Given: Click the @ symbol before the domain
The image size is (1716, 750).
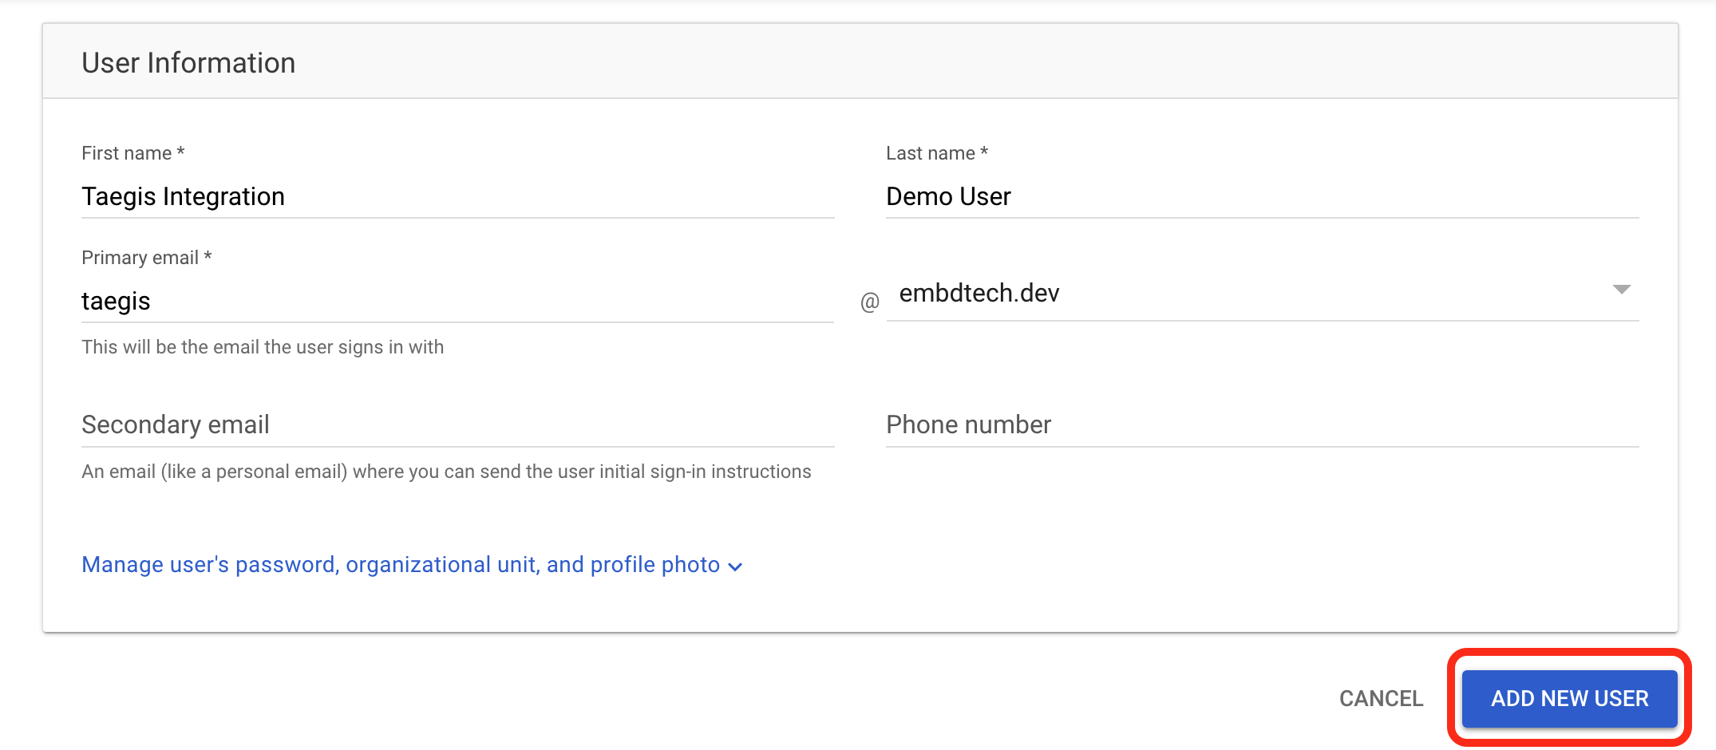Looking at the screenshot, I should (869, 302).
